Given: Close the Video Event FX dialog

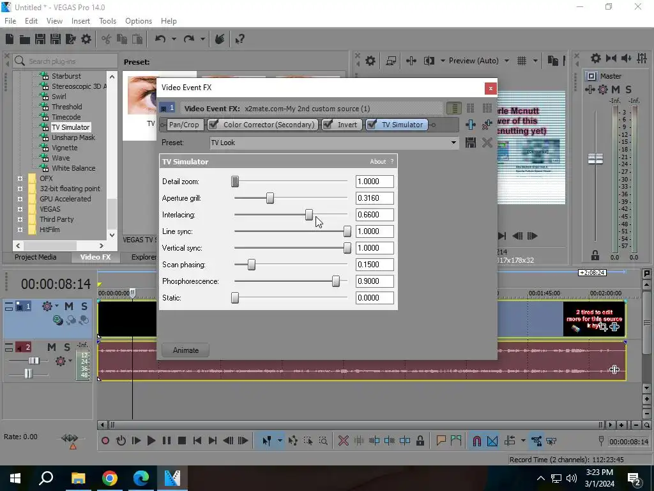Looking at the screenshot, I should click(x=490, y=88).
